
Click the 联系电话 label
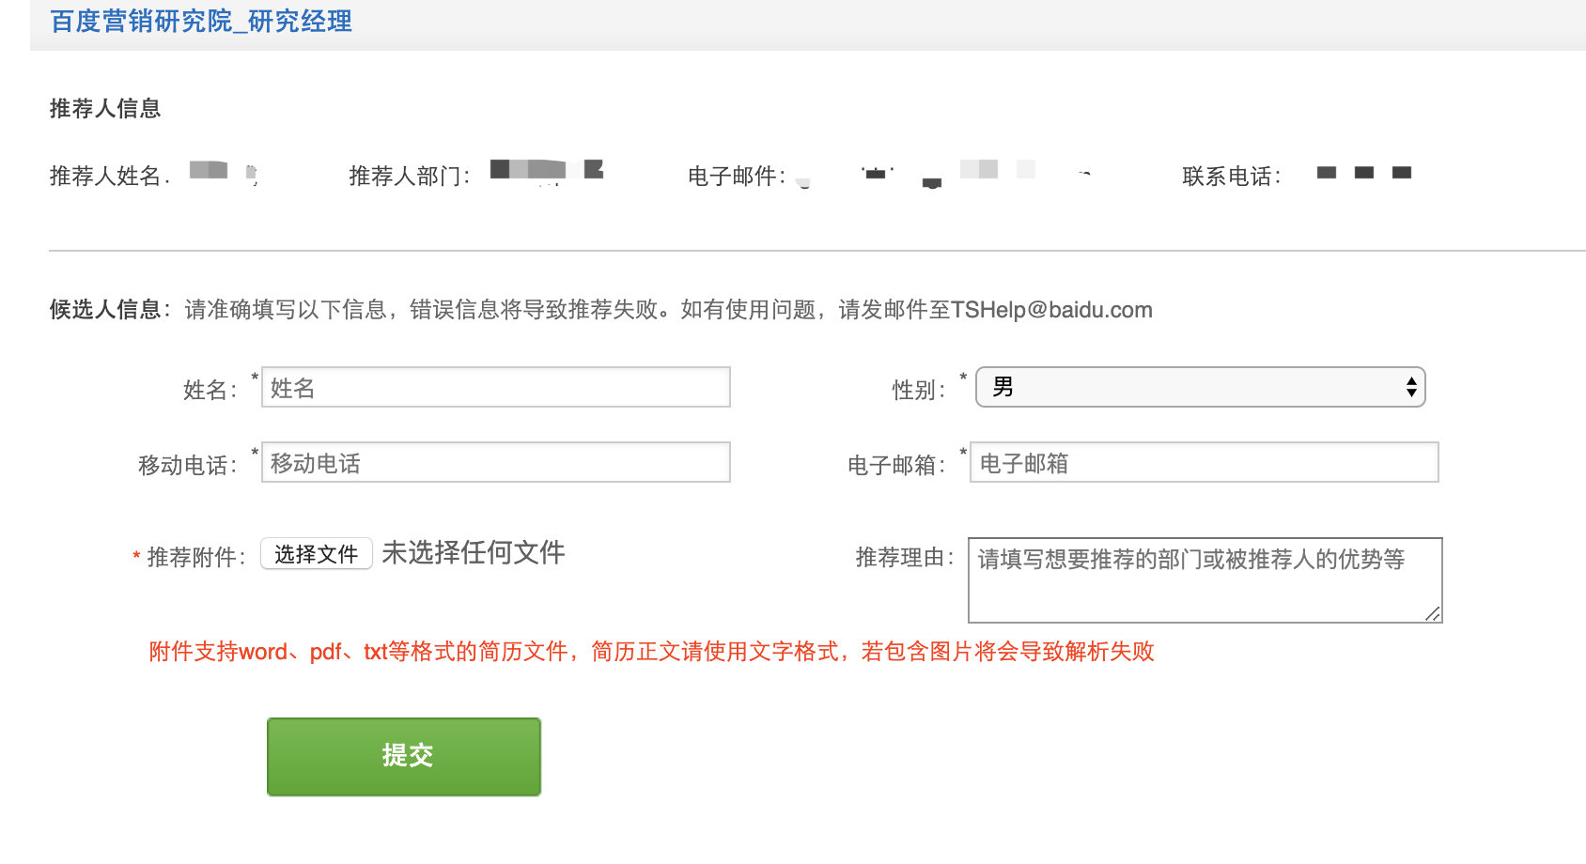[1232, 177]
